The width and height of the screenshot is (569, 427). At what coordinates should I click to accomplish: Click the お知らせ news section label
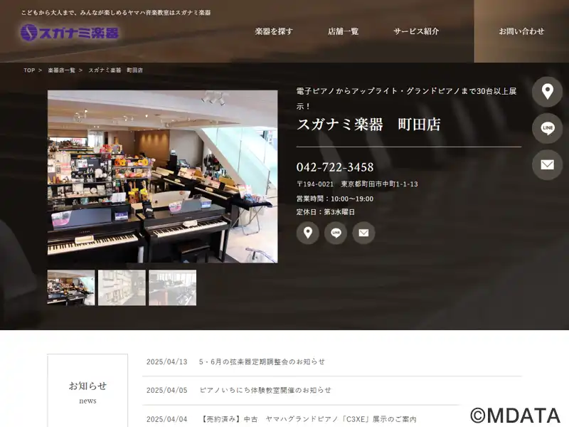(x=87, y=386)
